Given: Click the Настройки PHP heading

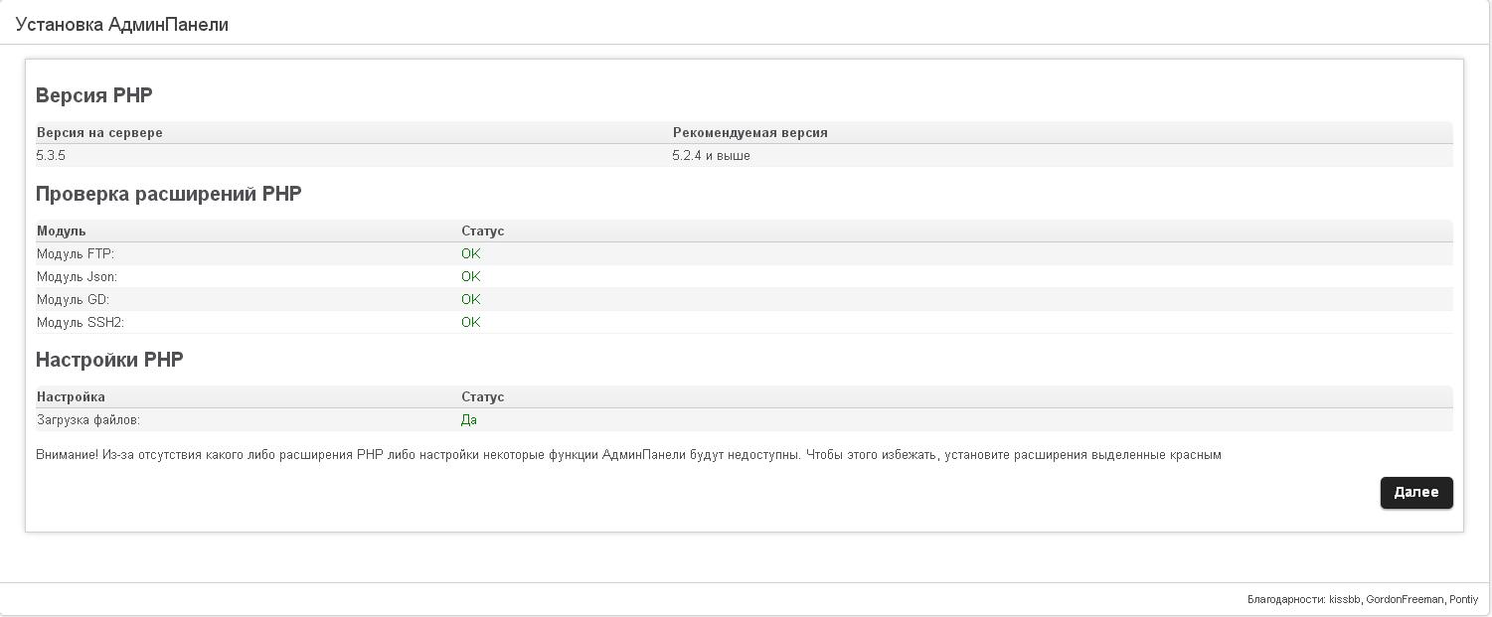Looking at the screenshot, I should [x=109, y=360].
